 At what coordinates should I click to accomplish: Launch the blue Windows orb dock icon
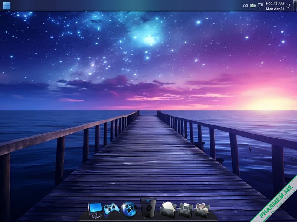click(x=129, y=209)
